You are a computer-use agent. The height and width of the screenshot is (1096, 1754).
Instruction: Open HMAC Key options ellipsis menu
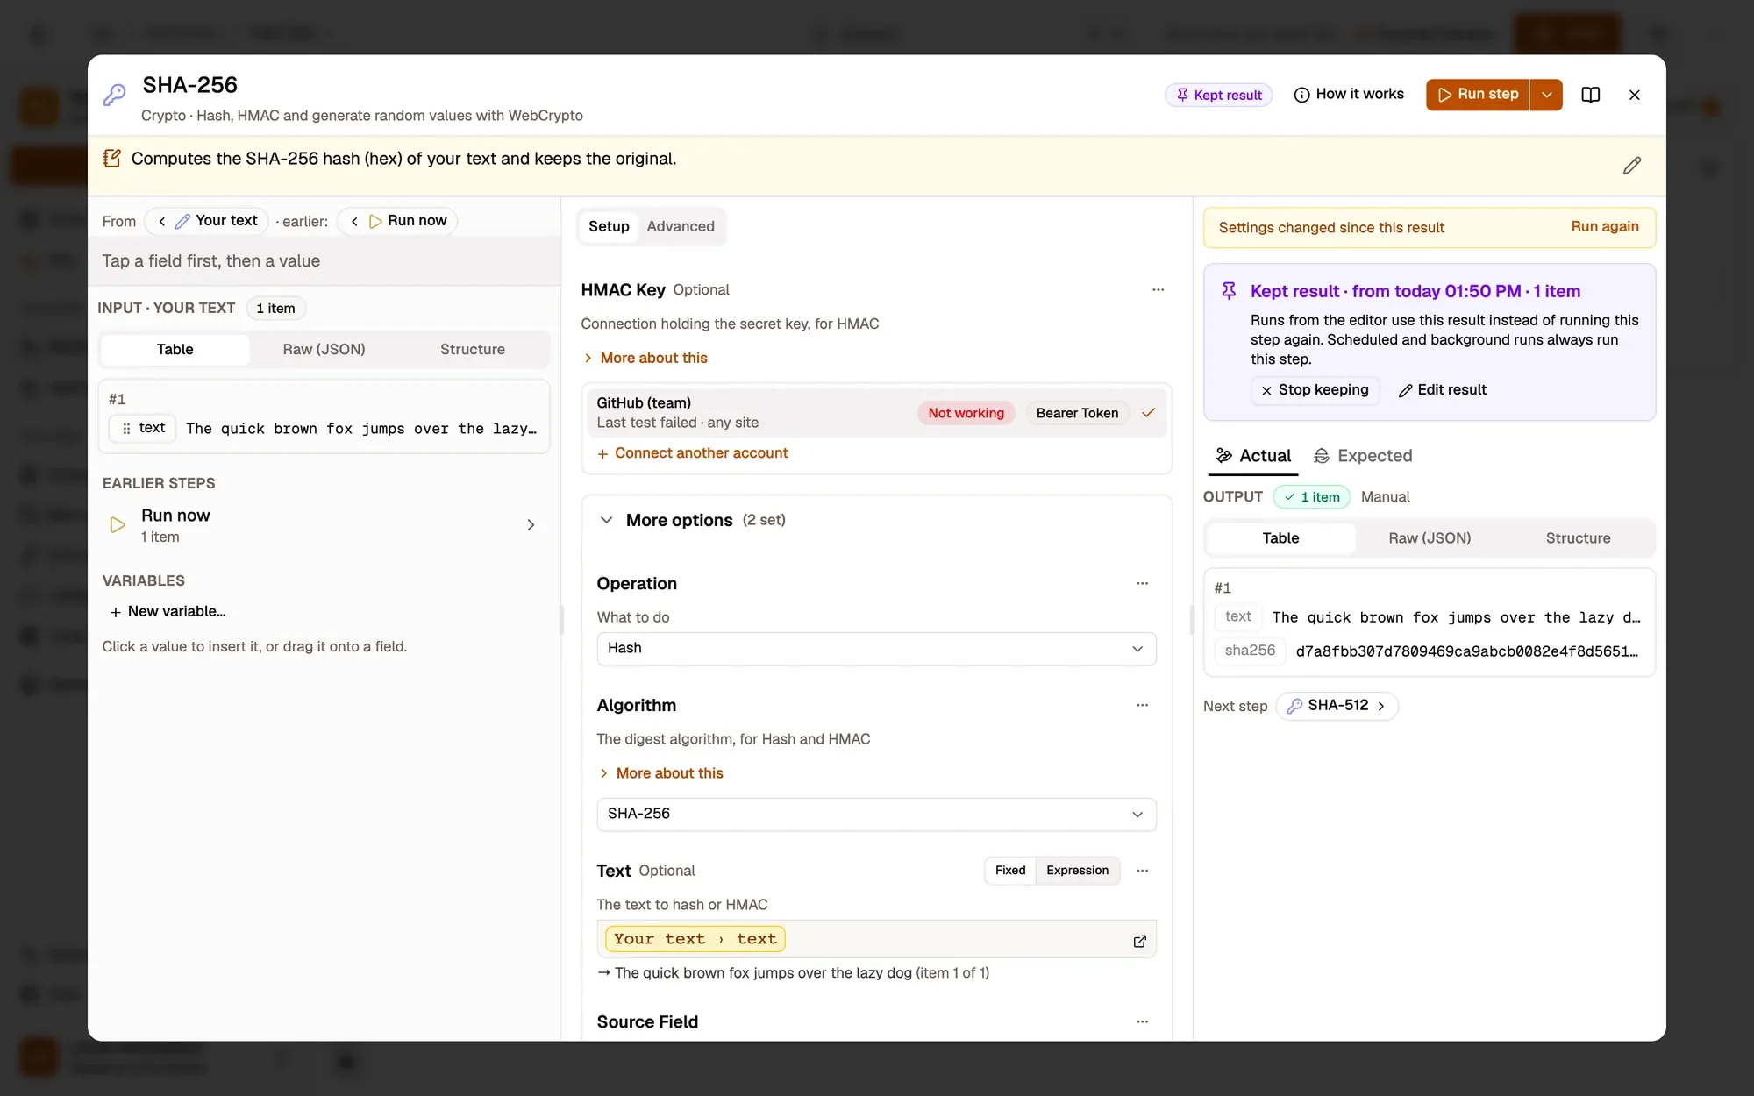(x=1158, y=289)
